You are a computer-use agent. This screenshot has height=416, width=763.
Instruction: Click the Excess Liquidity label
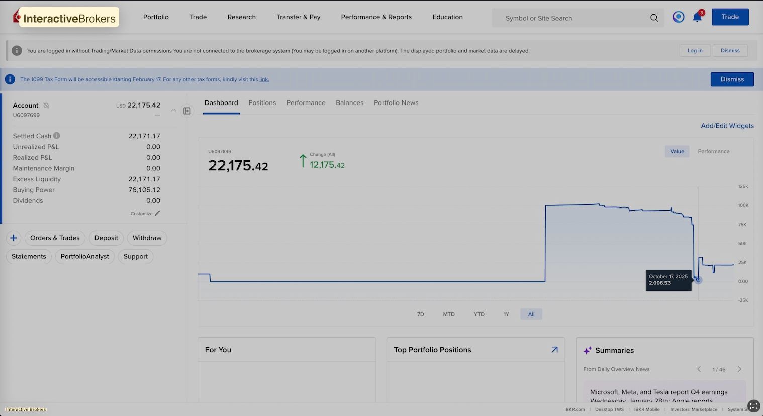[37, 179]
